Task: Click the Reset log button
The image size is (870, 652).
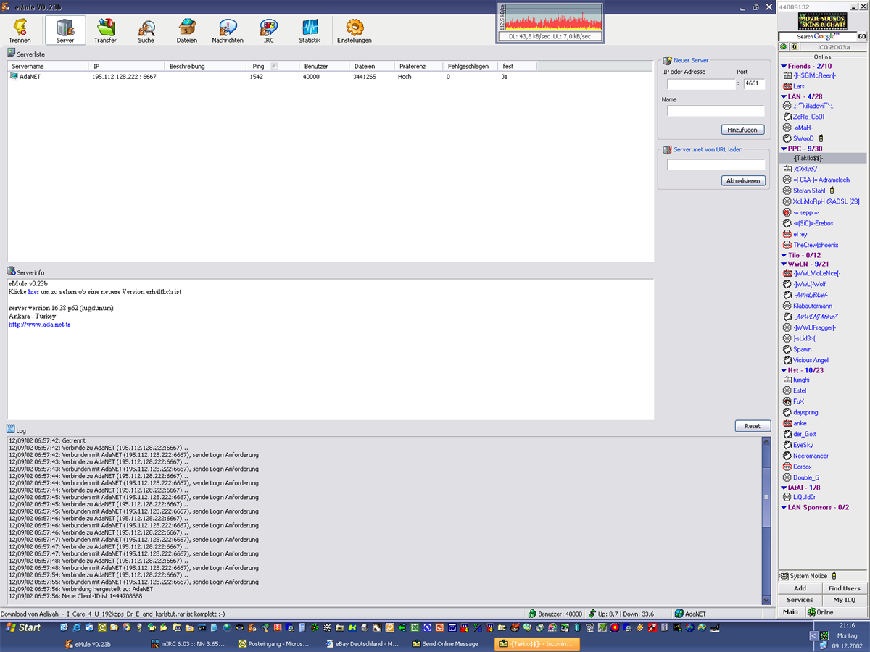Action: tap(752, 426)
